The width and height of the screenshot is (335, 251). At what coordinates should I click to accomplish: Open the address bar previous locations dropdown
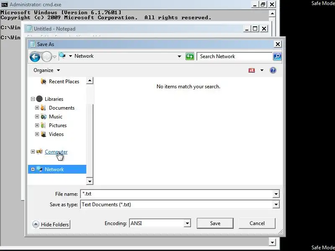point(180,56)
